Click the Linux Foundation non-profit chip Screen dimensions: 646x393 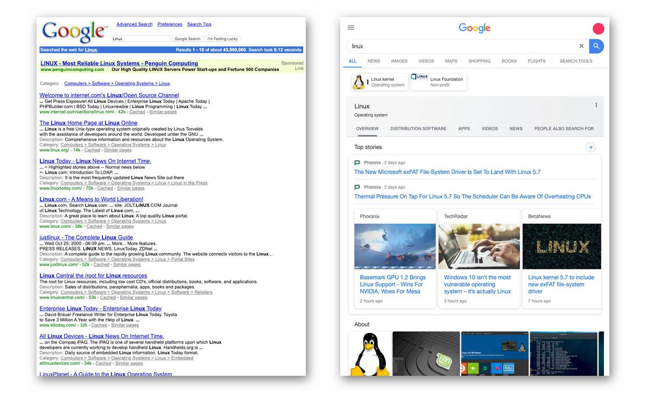(x=439, y=82)
